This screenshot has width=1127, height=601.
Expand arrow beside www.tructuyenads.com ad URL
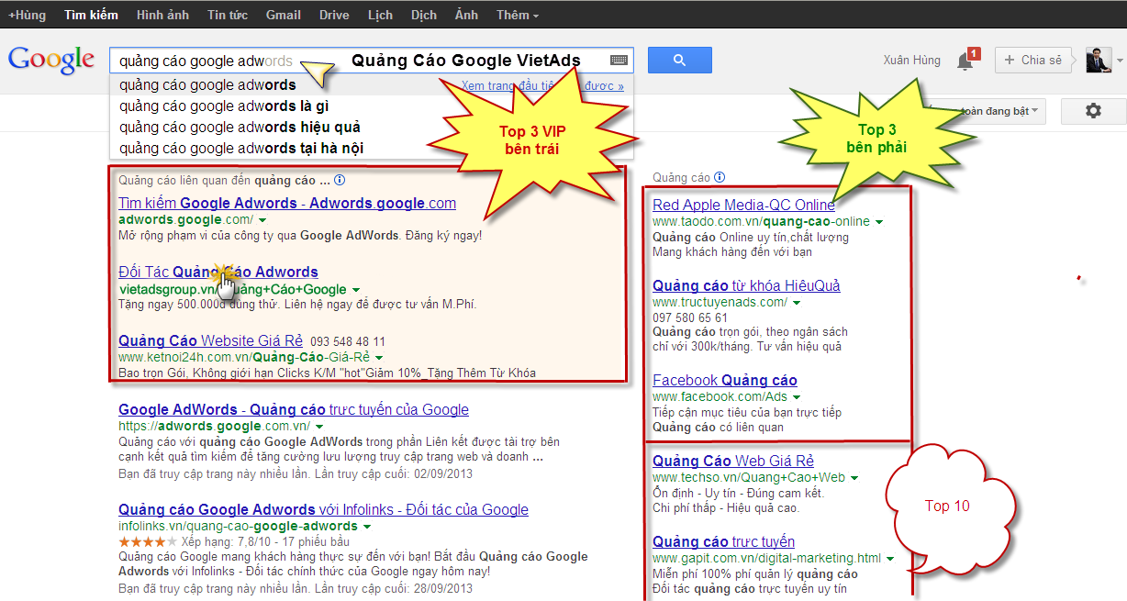click(x=797, y=303)
